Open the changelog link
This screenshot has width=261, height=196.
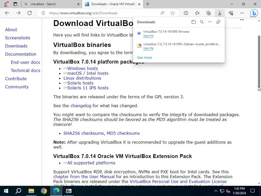click(x=81, y=106)
